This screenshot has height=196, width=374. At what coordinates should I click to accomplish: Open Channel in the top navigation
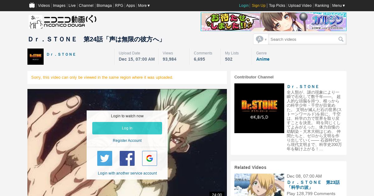(86, 6)
